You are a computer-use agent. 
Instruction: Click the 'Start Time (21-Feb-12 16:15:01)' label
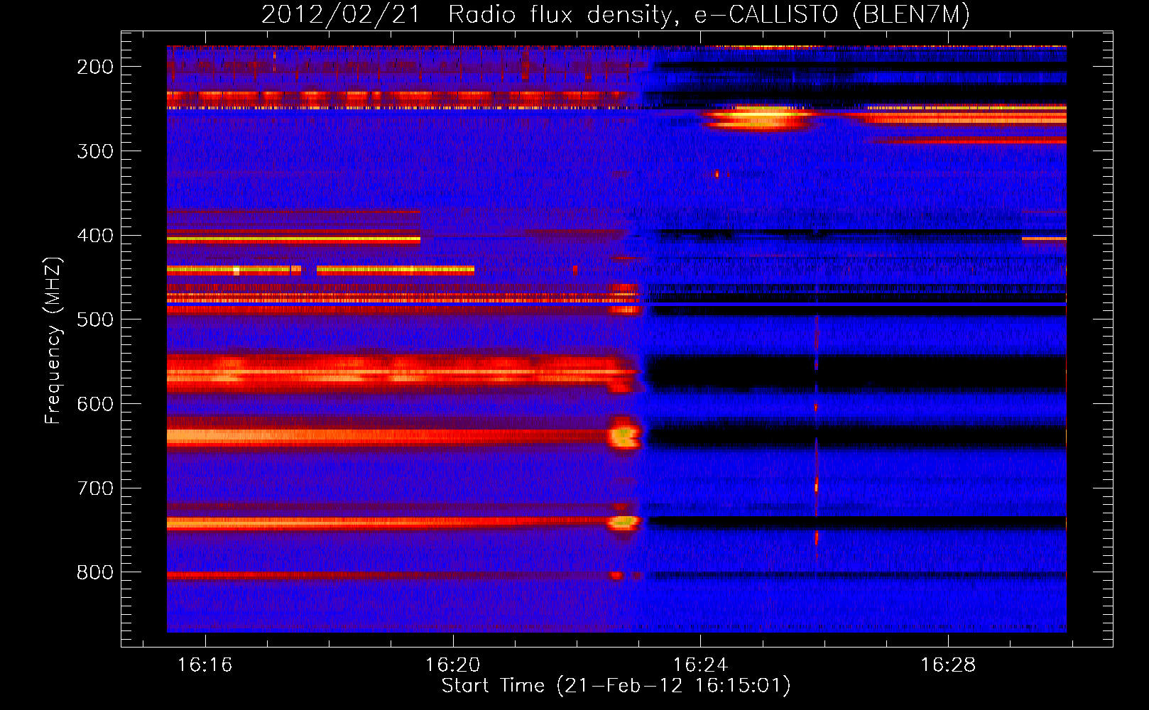coord(616,686)
